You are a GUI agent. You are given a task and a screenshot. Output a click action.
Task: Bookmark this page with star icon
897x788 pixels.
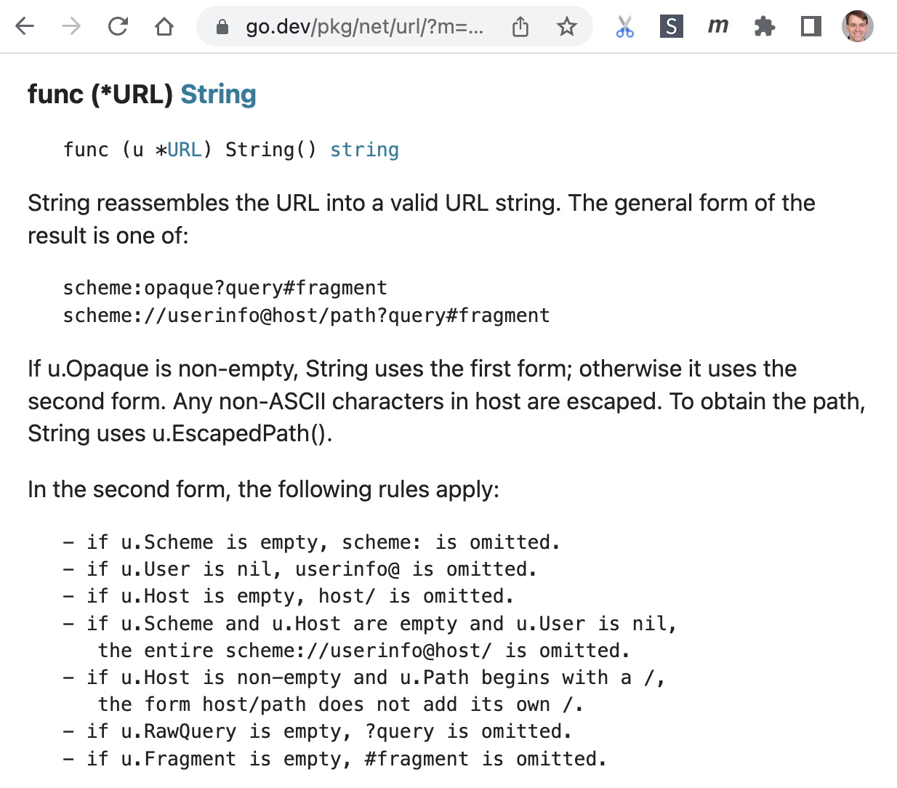566,28
